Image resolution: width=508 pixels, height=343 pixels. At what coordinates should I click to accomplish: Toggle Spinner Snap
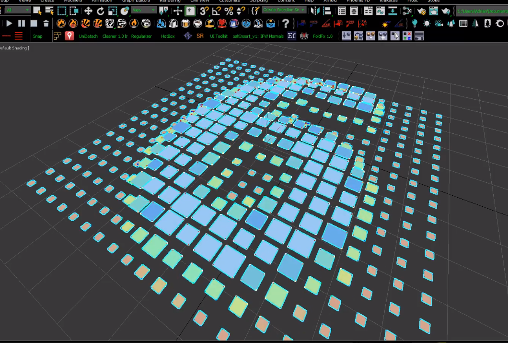(x=241, y=11)
